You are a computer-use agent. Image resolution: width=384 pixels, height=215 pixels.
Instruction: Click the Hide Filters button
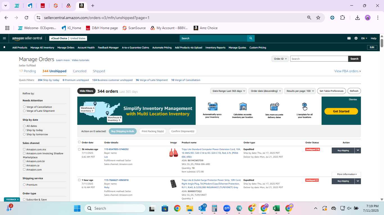[86, 91]
